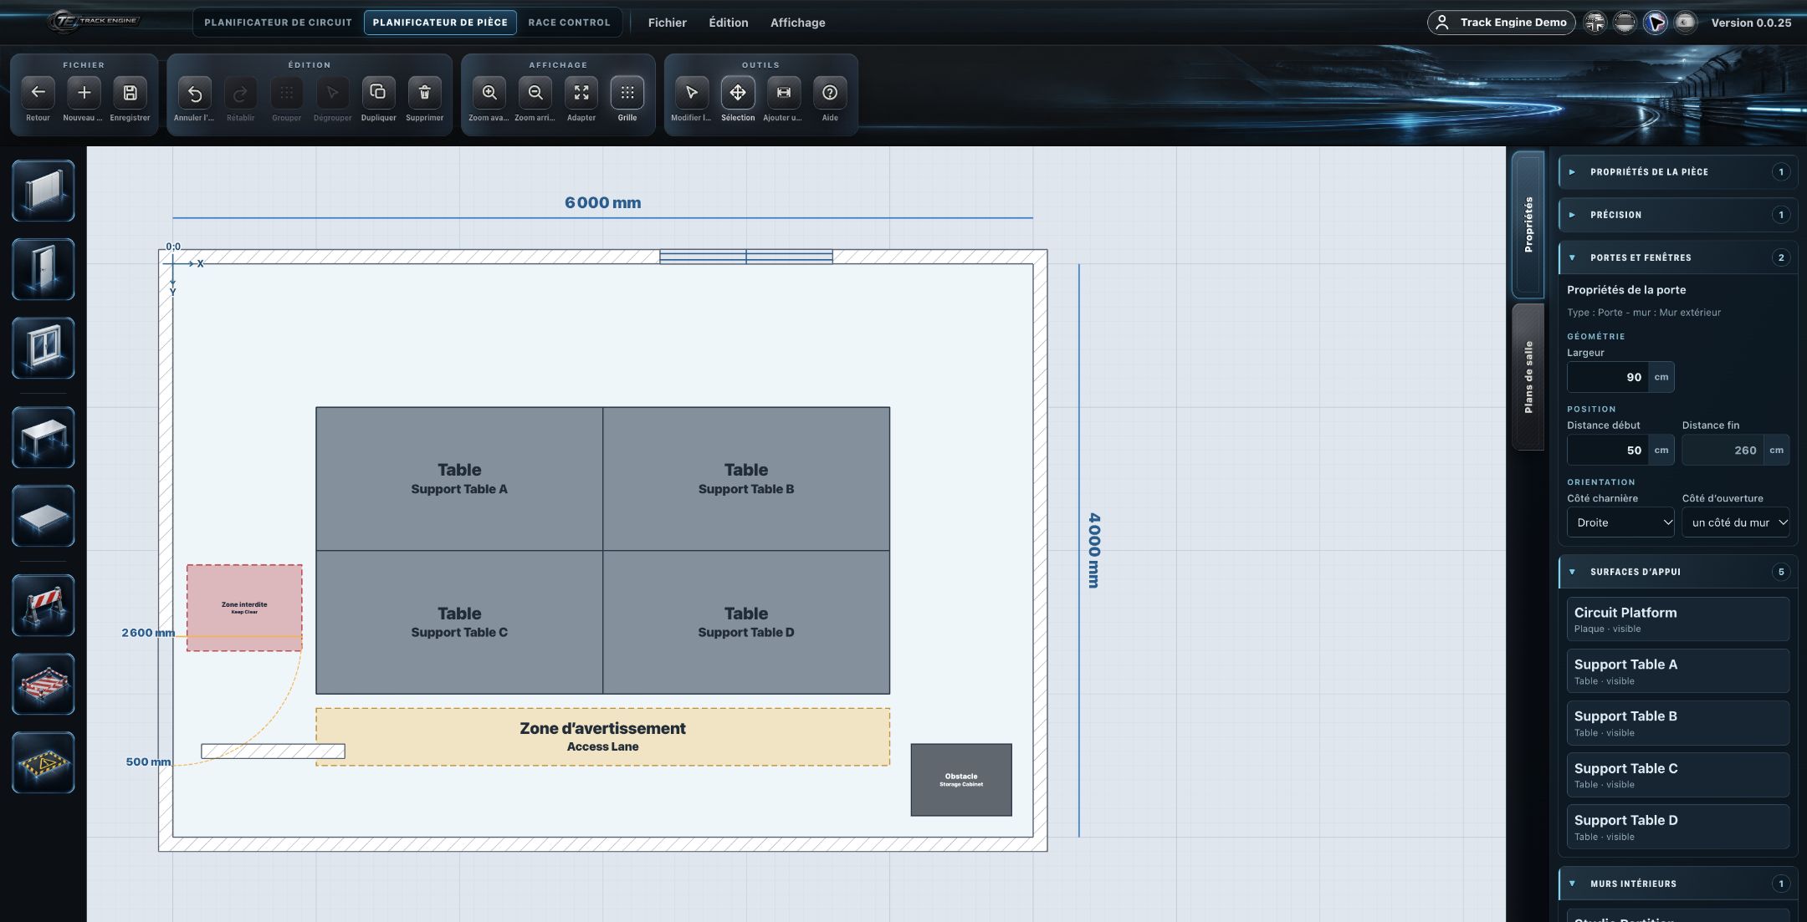Image resolution: width=1807 pixels, height=922 pixels.
Task: Select the door tool in left sidebar
Action: pyautogui.click(x=44, y=269)
